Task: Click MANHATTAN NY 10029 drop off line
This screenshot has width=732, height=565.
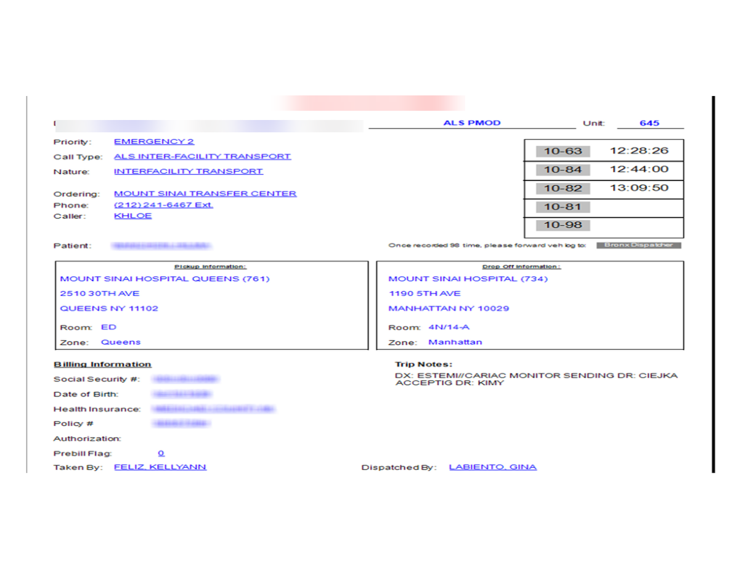Action: pos(449,308)
